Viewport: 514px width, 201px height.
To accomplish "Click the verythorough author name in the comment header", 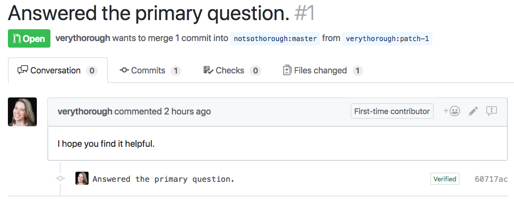I will pyautogui.click(x=85, y=111).
